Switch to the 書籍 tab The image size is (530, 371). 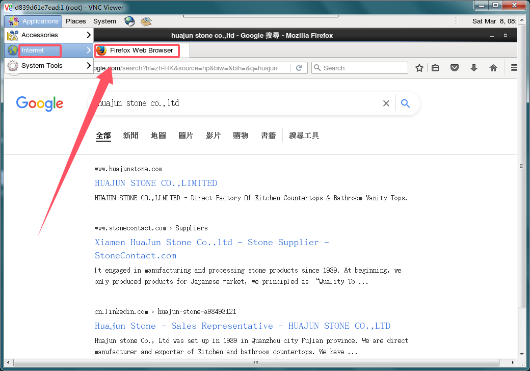(269, 136)
